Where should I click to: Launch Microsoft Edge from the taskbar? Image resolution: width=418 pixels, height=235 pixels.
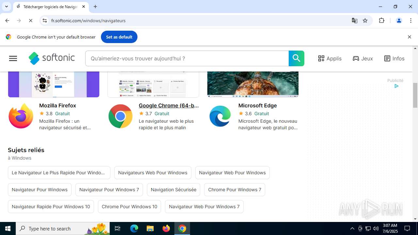tap(134, 228)
